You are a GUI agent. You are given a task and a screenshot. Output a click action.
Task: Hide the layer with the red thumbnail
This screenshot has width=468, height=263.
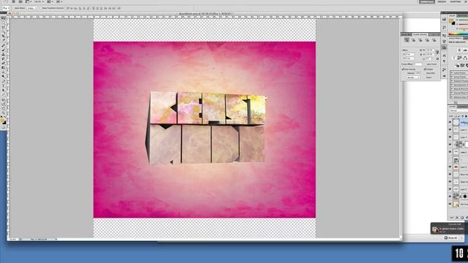pos(450,167)
